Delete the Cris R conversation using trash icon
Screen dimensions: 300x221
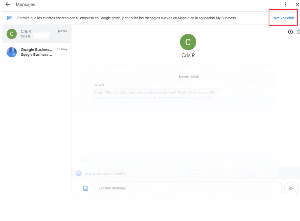coord(298,31)
